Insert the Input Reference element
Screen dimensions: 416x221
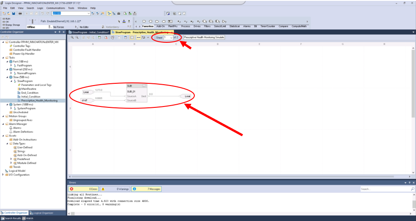pos(144,21)
